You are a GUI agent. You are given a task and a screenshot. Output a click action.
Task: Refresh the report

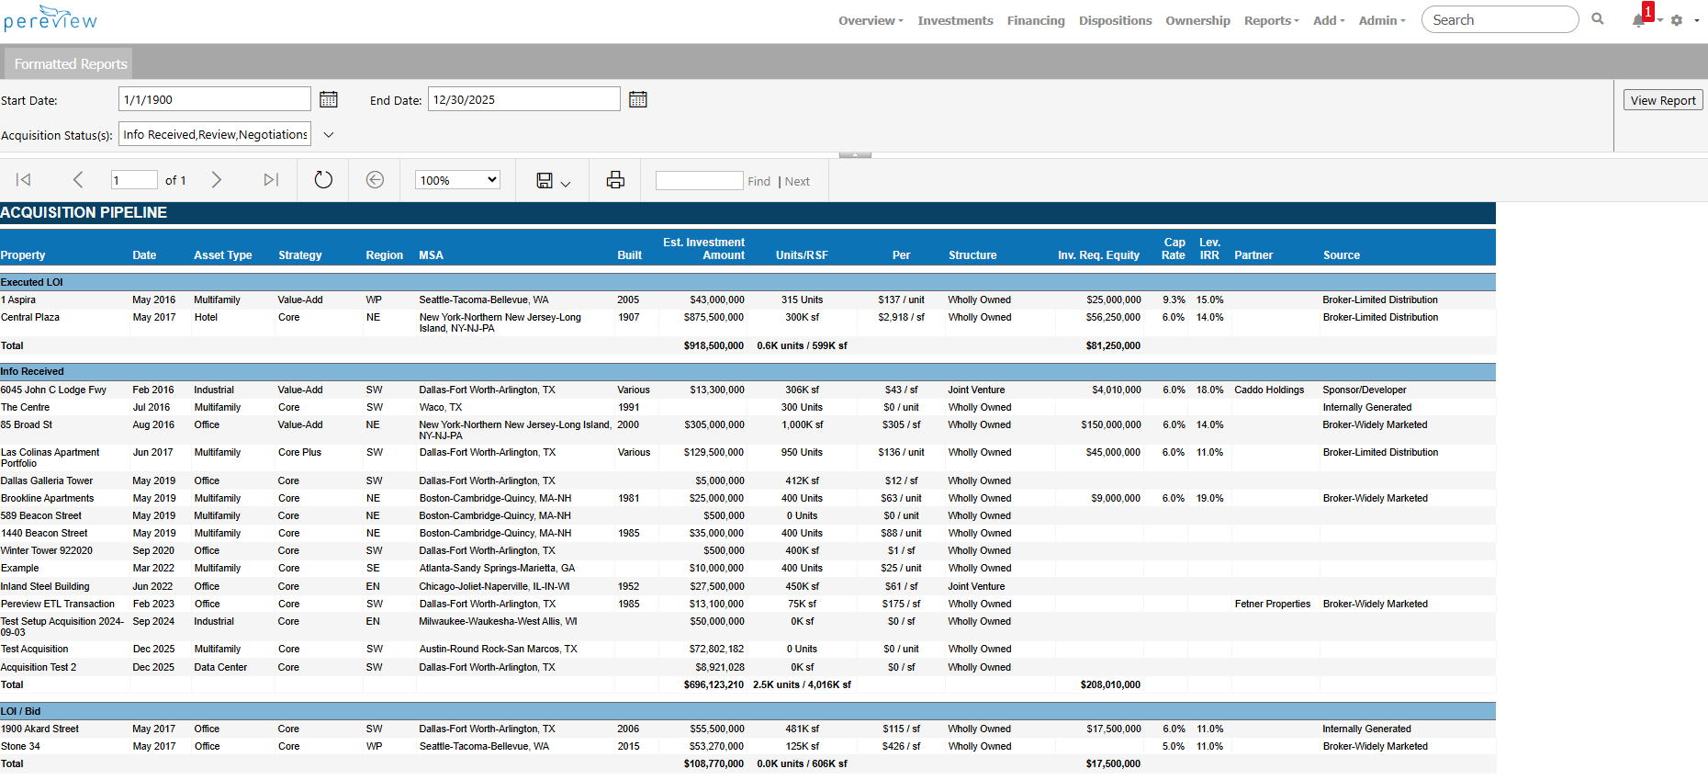click(323, 180)
